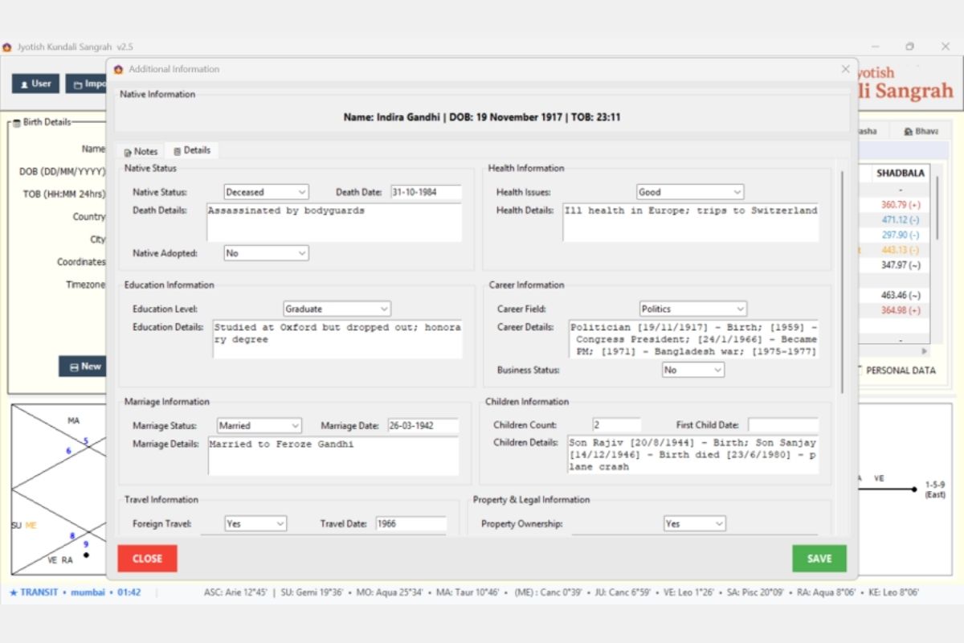Click the User button icon
The width and height of the screenshot is (964, 643).
[x=25, y=84]
